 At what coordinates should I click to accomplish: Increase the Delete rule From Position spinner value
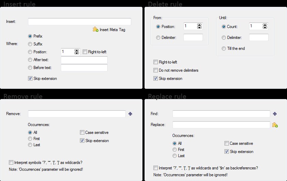(199, 25)
